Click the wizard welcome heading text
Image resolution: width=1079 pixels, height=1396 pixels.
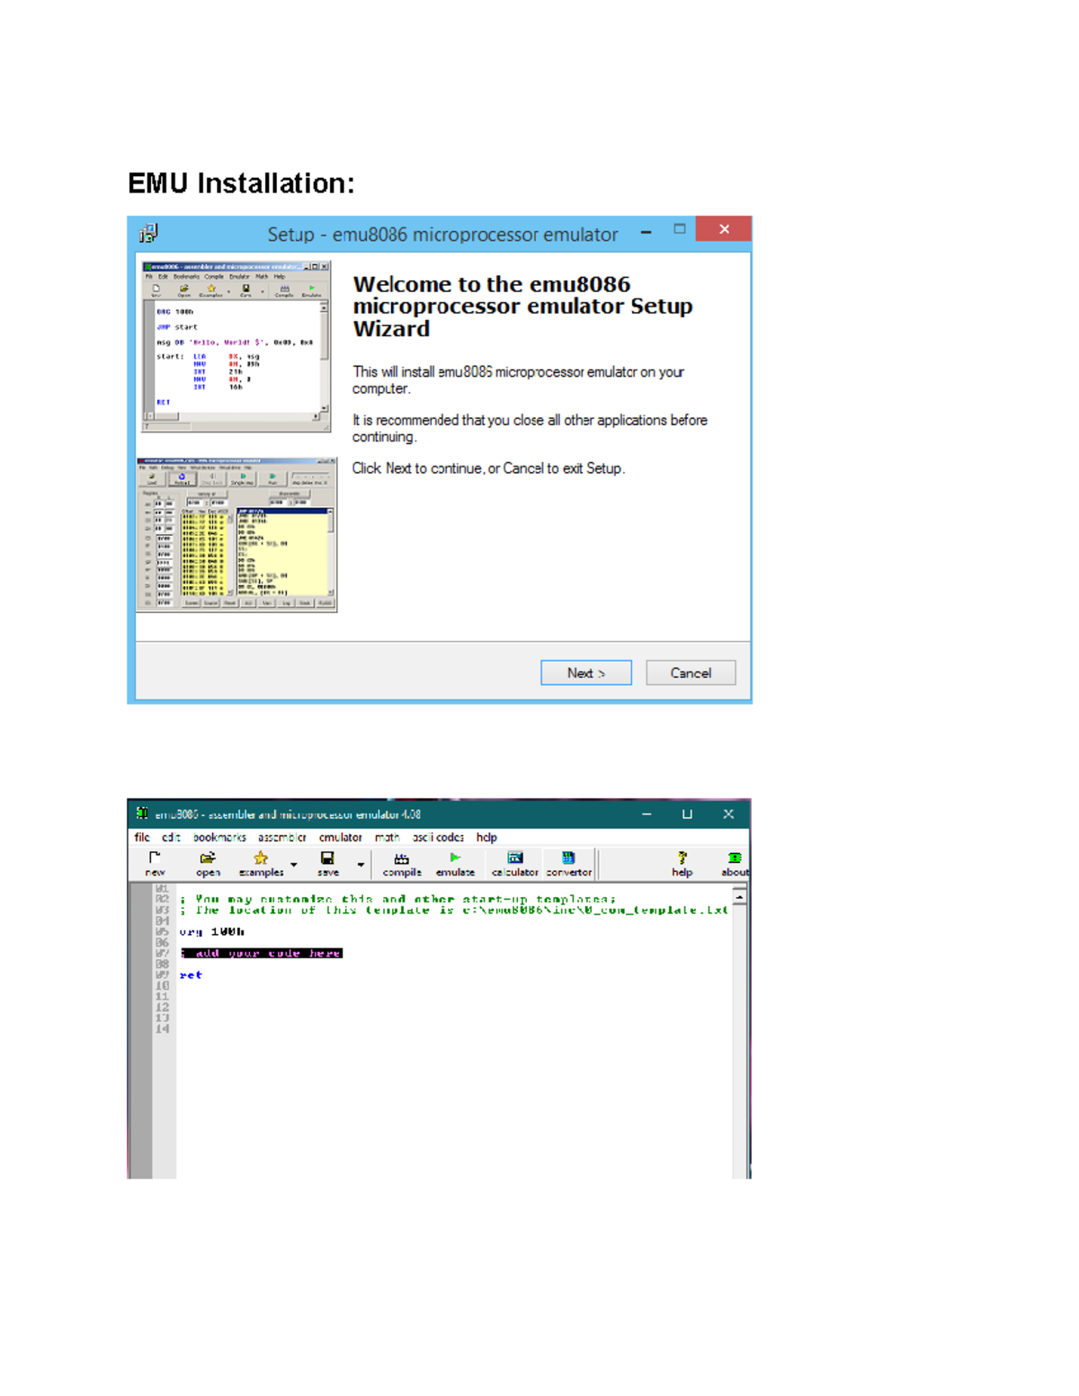(522, 307)
